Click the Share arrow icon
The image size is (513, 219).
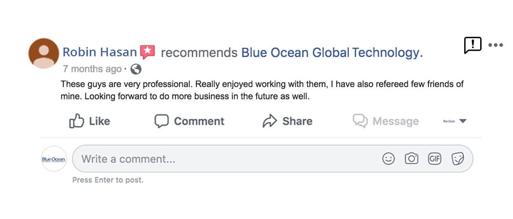270,121
